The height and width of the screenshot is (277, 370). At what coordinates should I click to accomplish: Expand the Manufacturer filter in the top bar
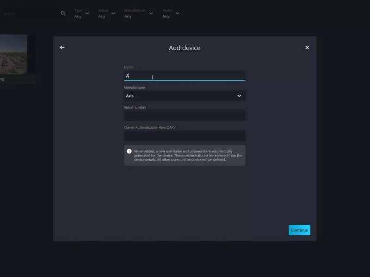(138, 13)
